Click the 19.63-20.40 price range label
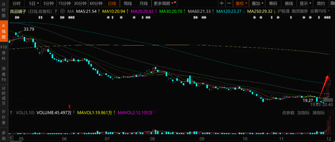The width and height of the screenshot is (335, 142). (322, 104)
